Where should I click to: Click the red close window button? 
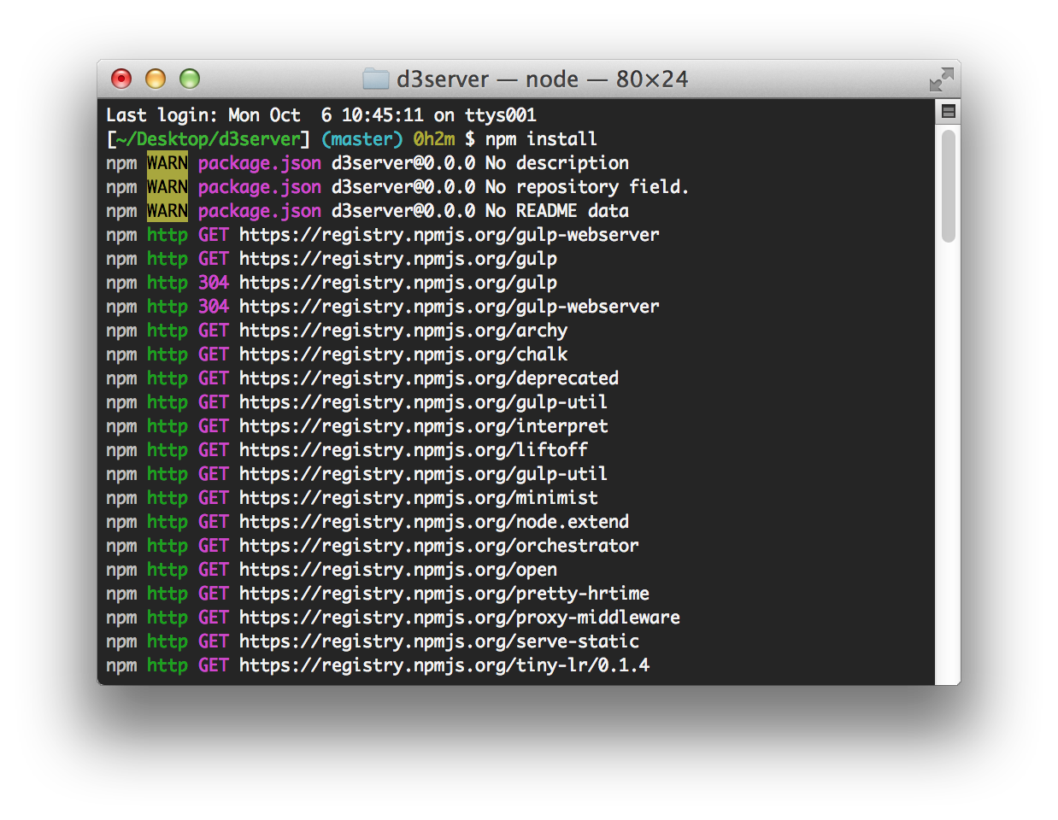(x=121, y=79)
